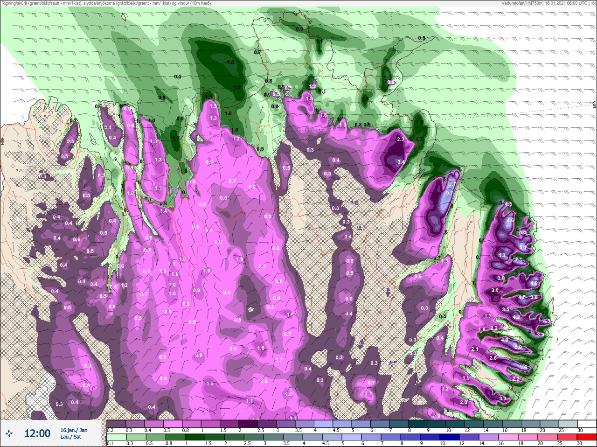
Task: Pick the upper legend swatch right of 0.2
Action: [x=116, y=424]
